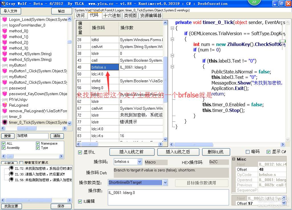Open search result icon for IL:56

point(11,180)
